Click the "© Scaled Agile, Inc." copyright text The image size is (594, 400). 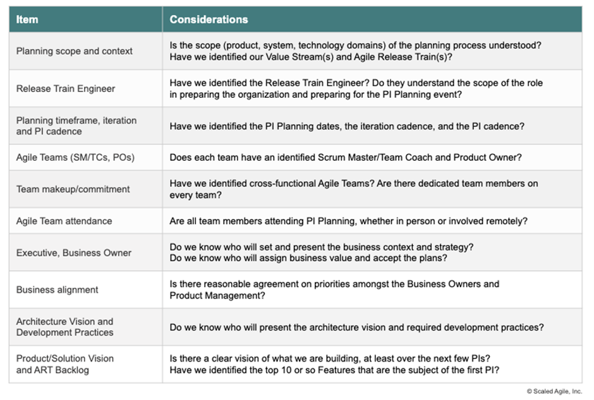click(x=554, y=391)
